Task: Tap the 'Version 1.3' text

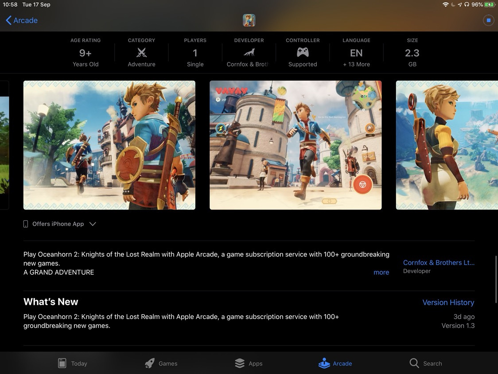Action: pyautogui.click(x=458, y=326)
